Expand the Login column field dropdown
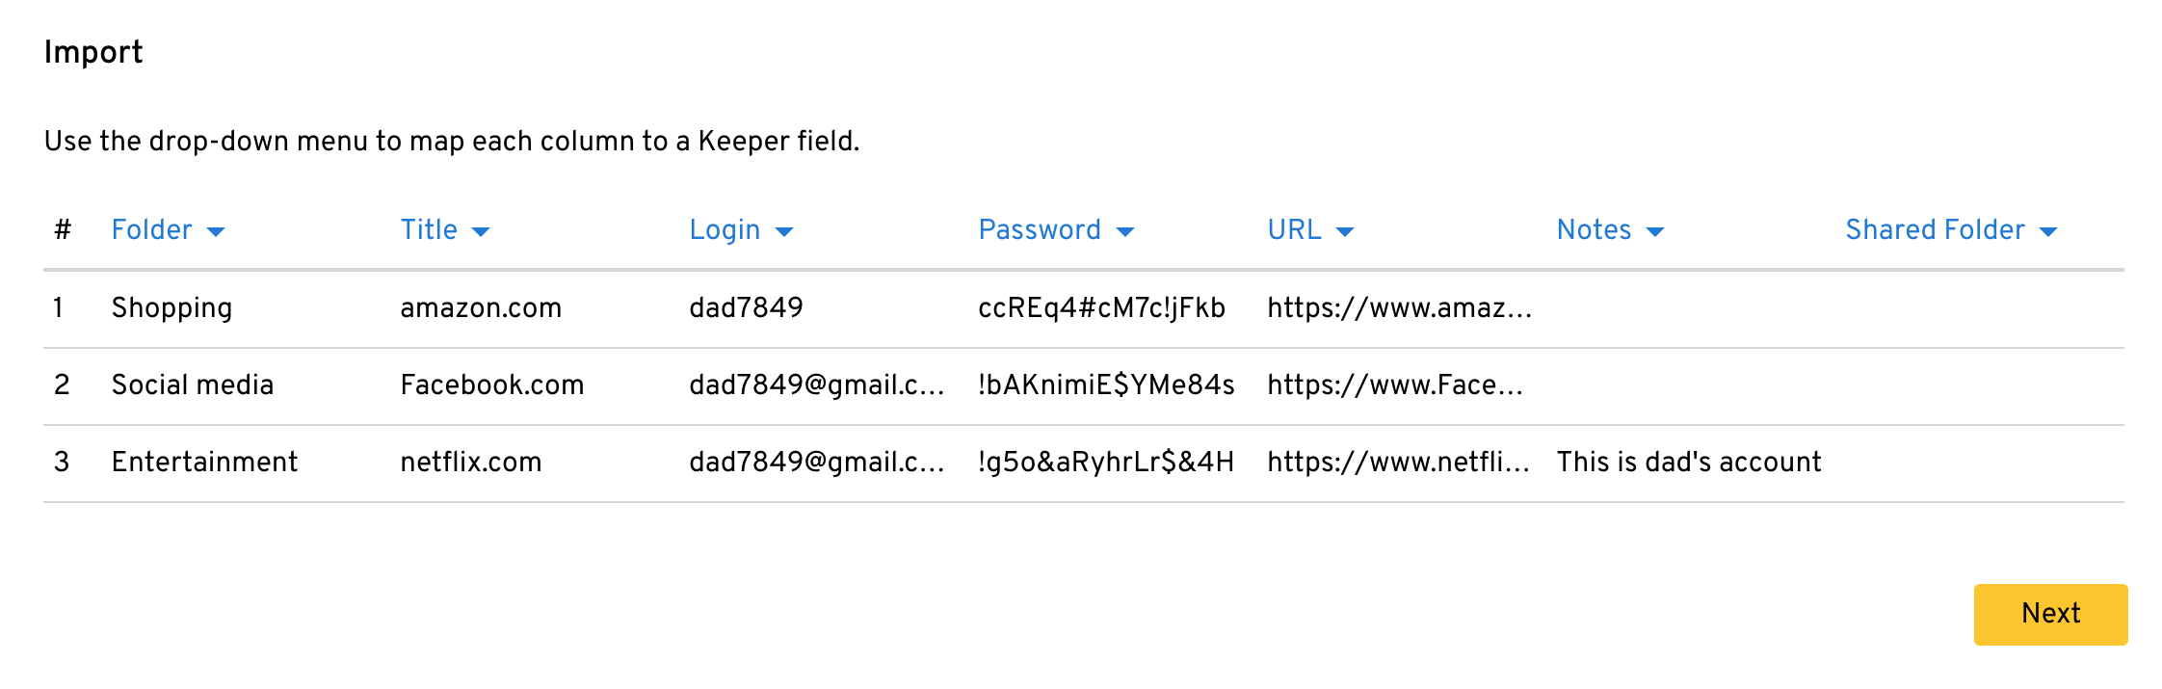2162x689 pixels. point(741,230)
